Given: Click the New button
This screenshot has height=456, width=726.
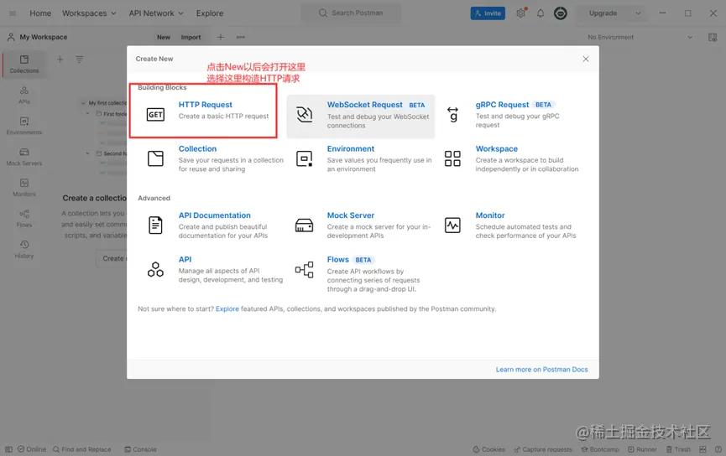Looking at the screenshot, I should pos(164,37).
